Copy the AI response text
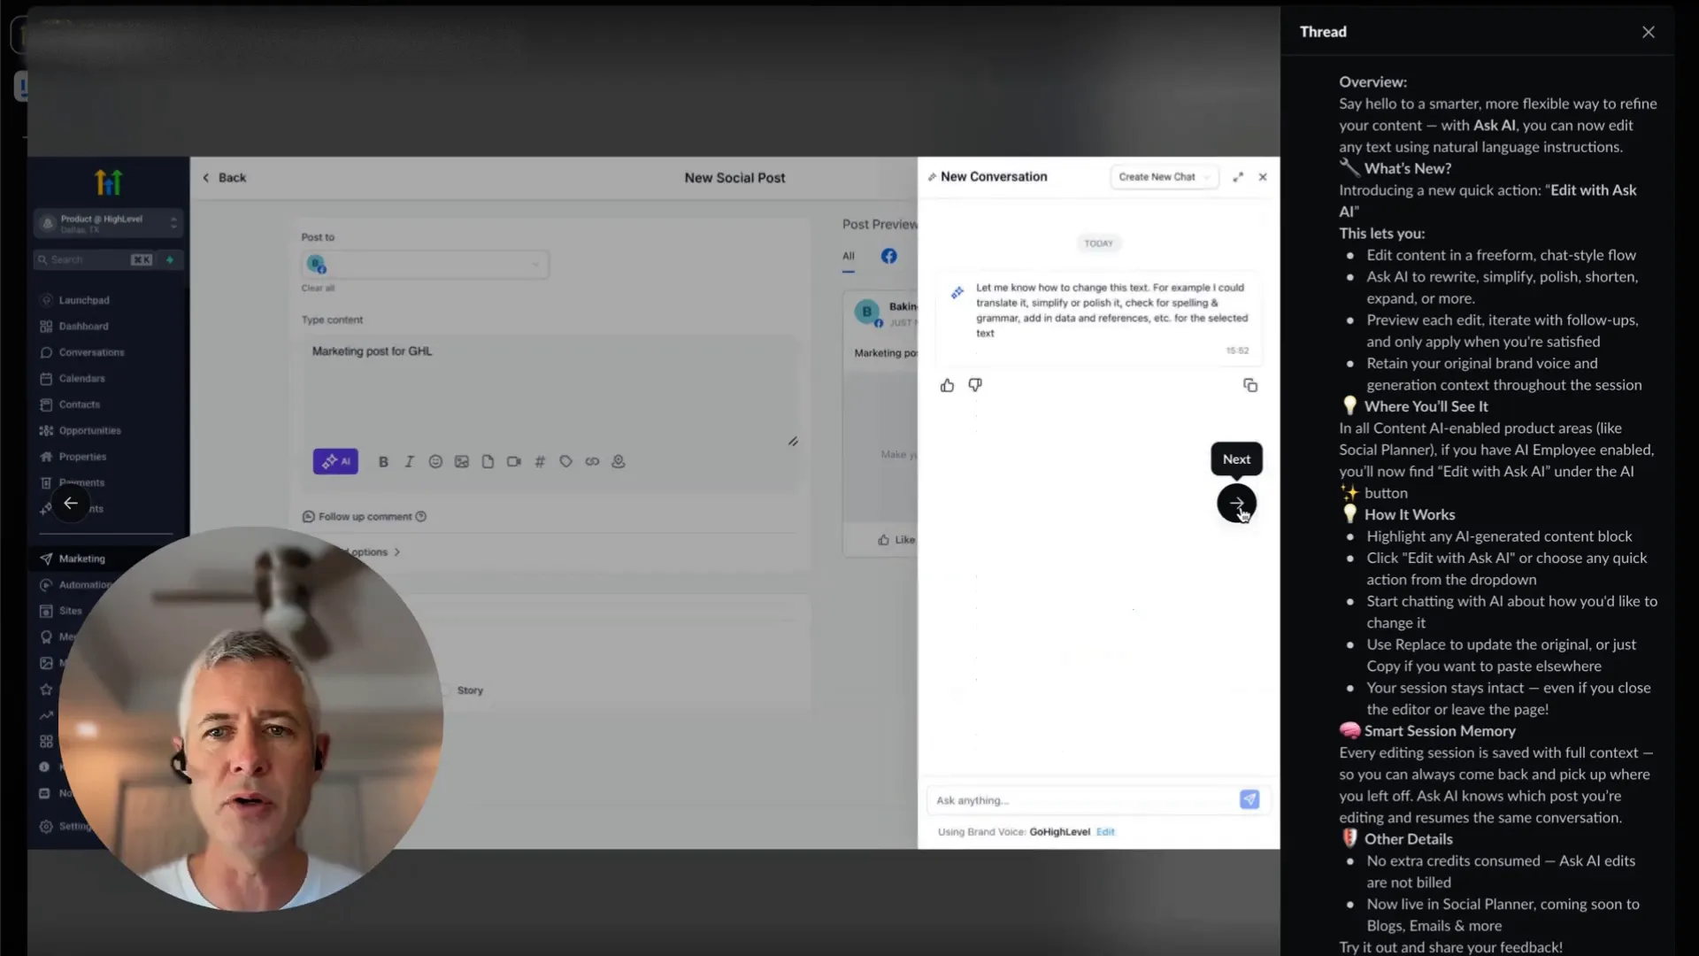Viewport: 1699px width, 956px height. click(1250, 385)
